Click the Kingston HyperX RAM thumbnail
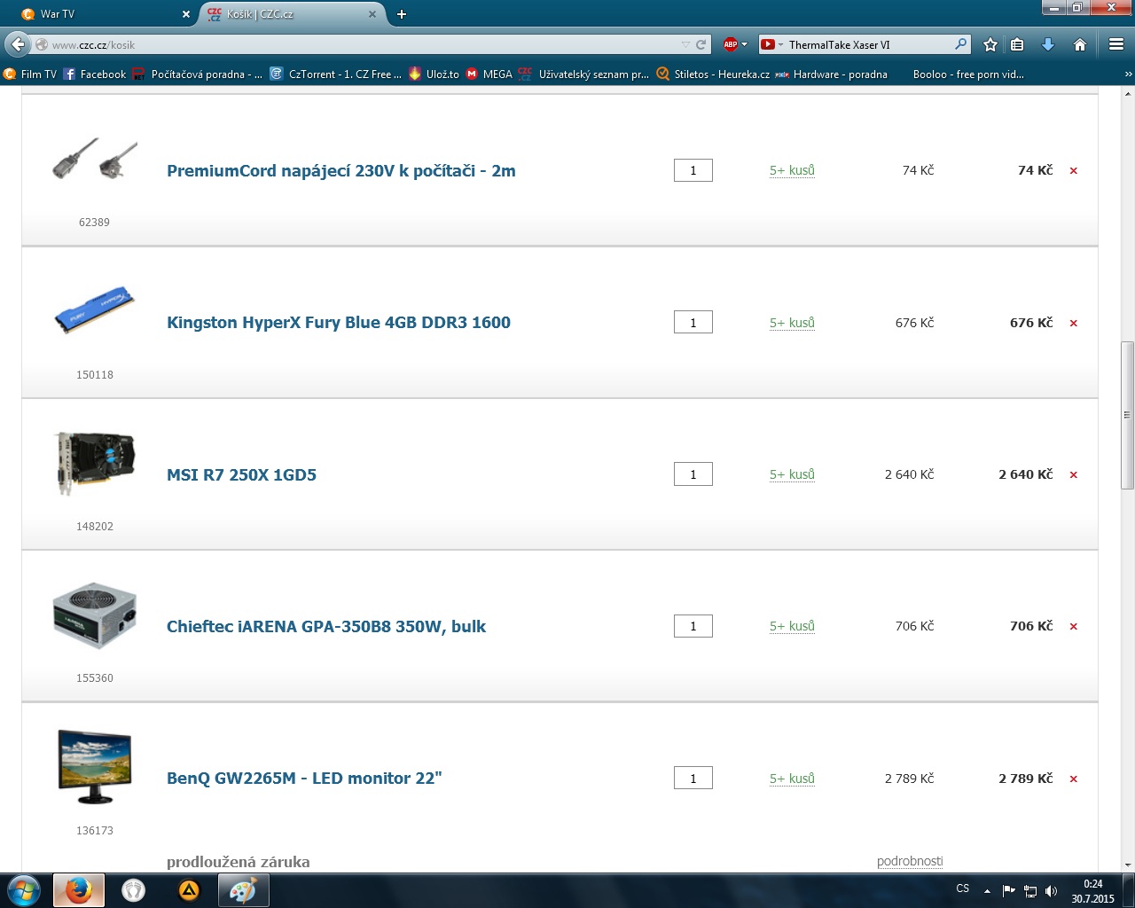This screenshot has width=1135, height=908. [x=94, y=310]
